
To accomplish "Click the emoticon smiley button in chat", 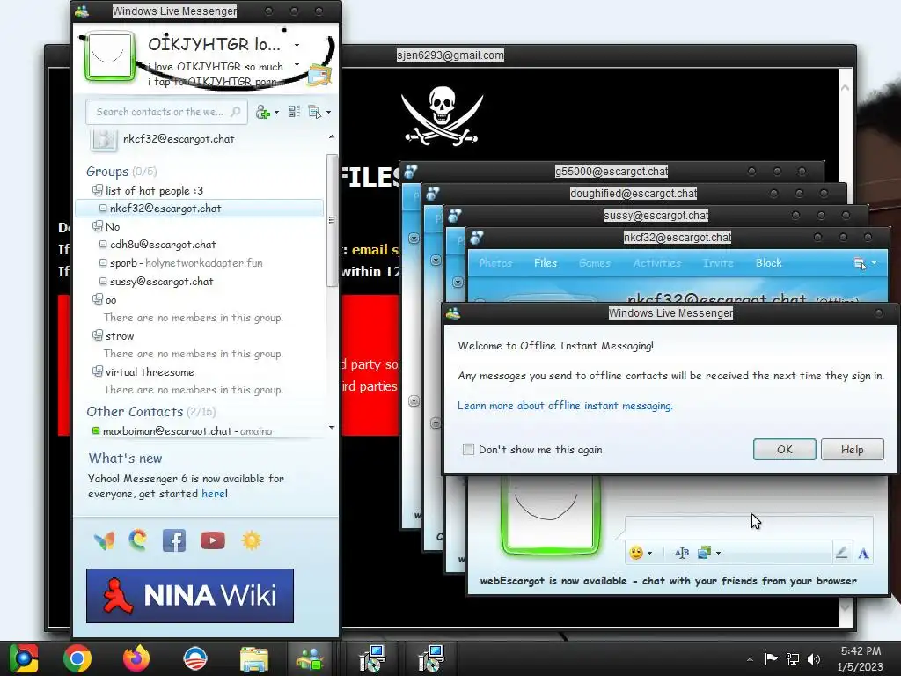I will (636, 553).
